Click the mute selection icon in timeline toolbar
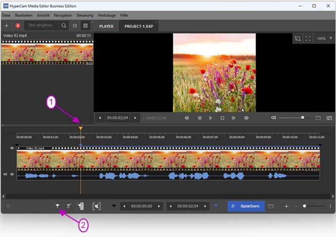The height and width of the screenshot is (237, 336). pos(96,206)
